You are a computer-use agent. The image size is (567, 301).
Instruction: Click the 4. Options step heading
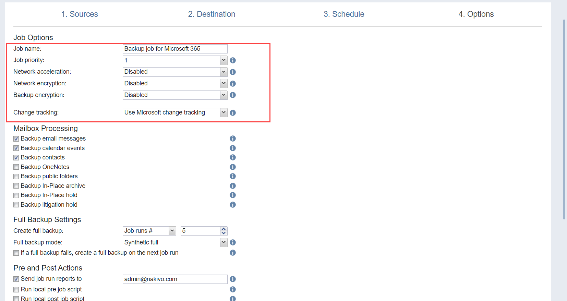(x=476, y=14)
